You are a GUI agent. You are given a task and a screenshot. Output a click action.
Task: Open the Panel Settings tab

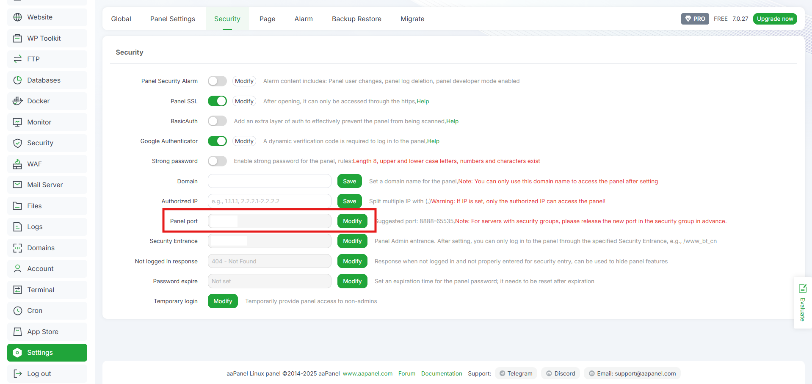click(x=173, y=19)
